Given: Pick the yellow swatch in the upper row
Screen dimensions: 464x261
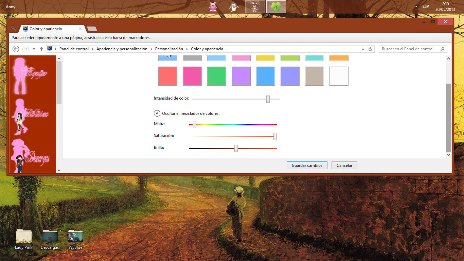Looking at the screenshot, I should pyautogui.click(x=266, y=58).
